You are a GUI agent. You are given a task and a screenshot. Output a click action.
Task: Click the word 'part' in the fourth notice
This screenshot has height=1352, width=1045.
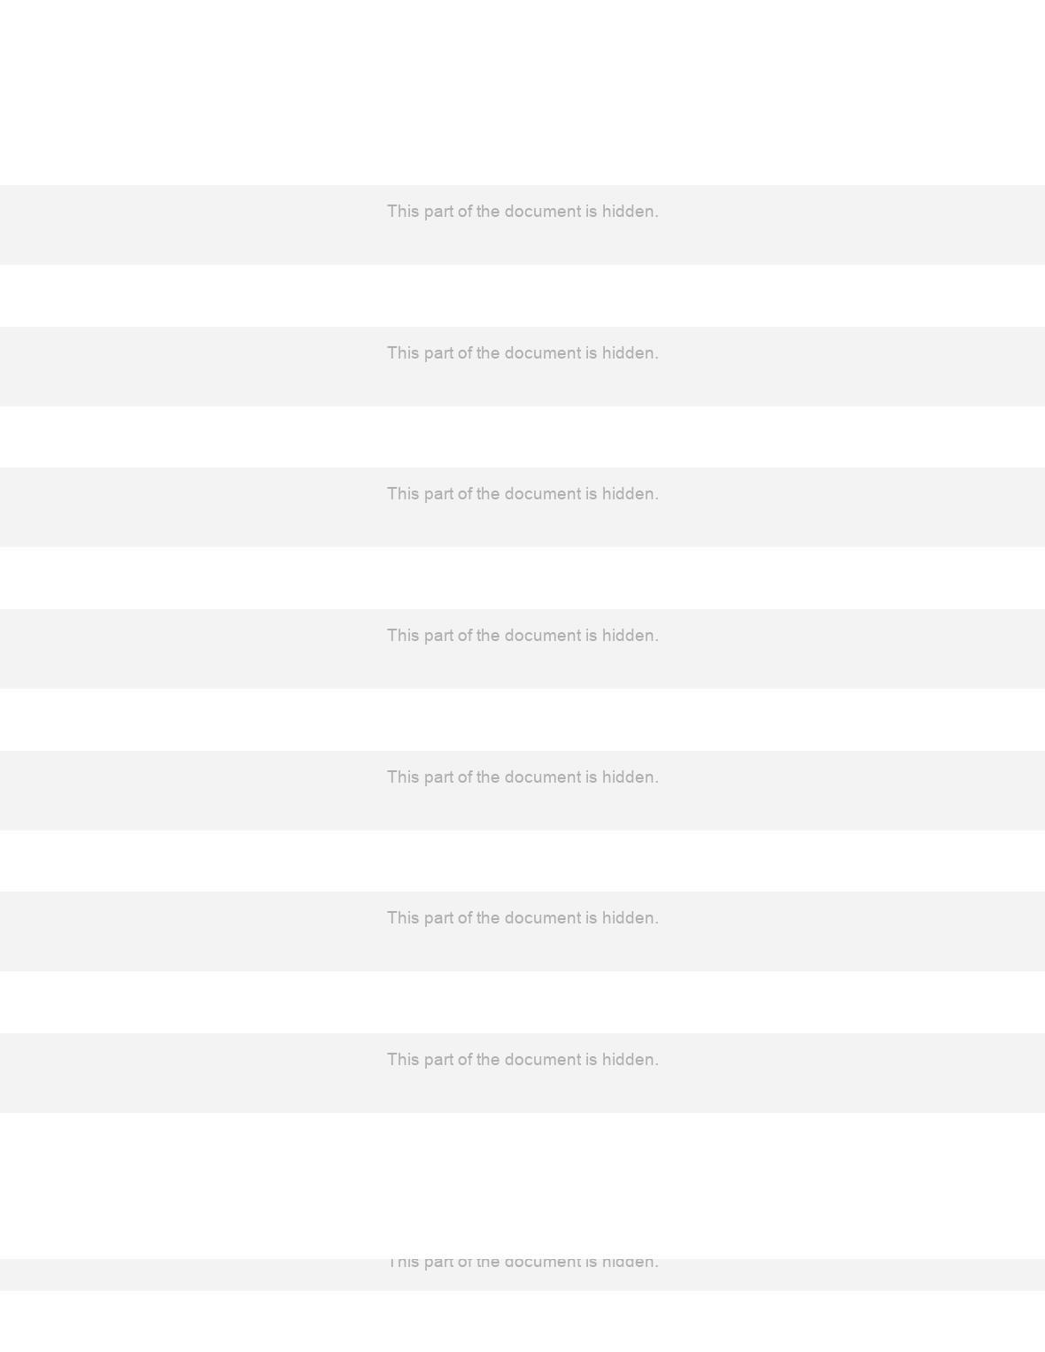(438, 636)
